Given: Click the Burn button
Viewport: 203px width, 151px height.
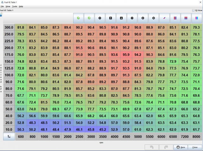Looking at the screenshot, I should point(181,147).
